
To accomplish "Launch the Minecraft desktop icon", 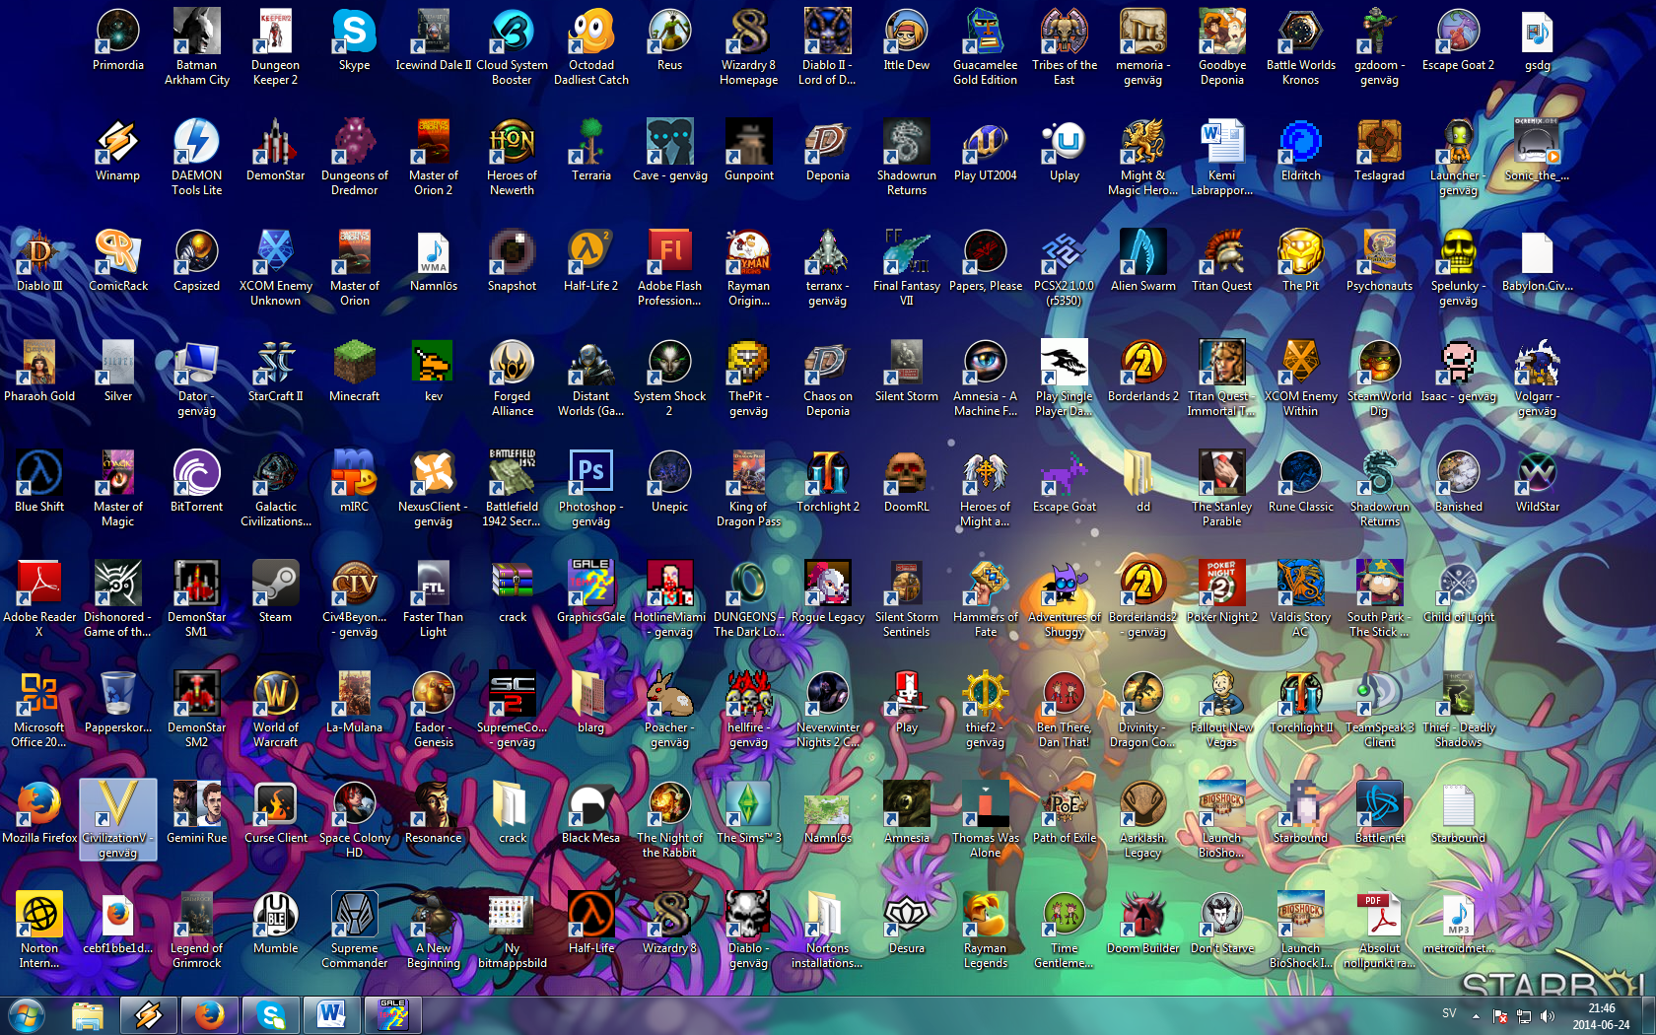I will click(354, 365).
